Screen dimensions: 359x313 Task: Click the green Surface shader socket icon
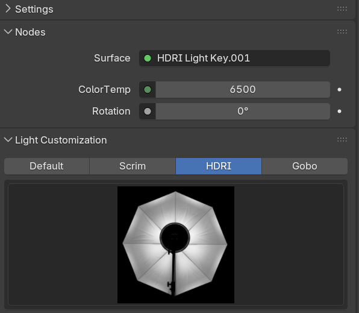pyautogui.click(x=148, y=58)
